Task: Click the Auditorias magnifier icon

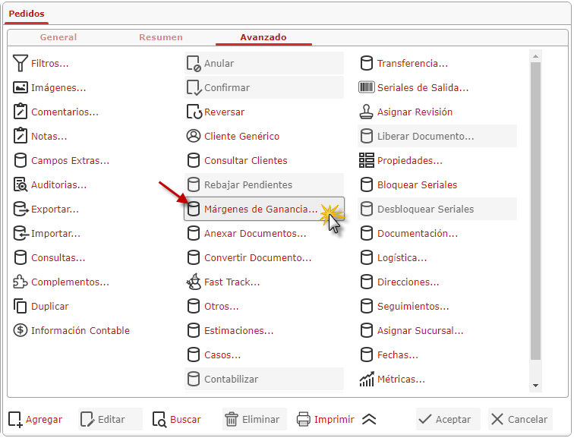Action: click(x=20, y=184)
